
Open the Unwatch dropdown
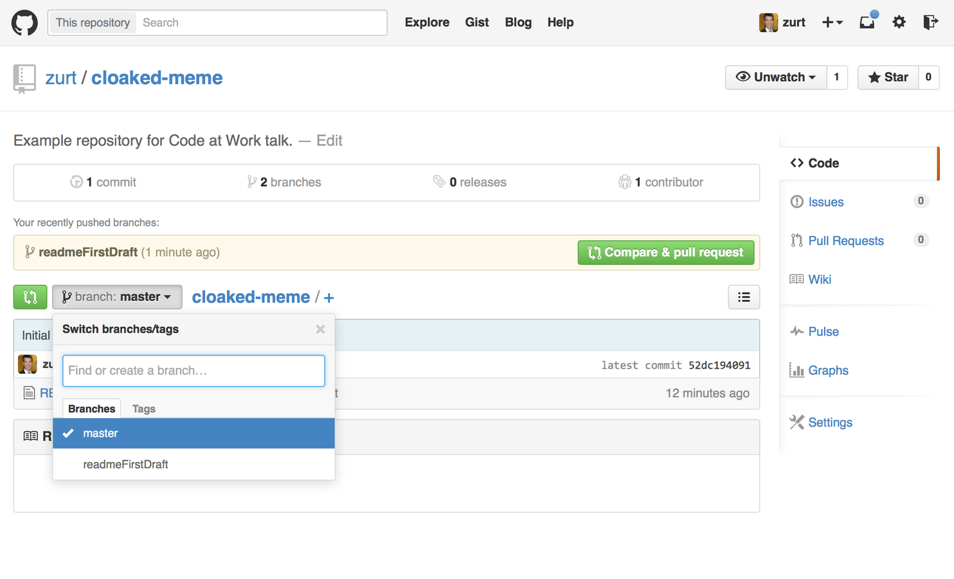point(776,77)
